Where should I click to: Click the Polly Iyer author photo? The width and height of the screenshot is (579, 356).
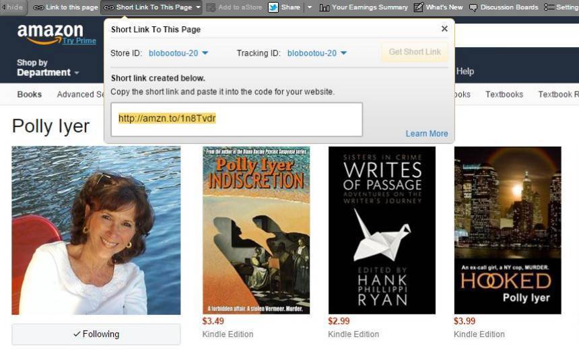coord(96,231)
